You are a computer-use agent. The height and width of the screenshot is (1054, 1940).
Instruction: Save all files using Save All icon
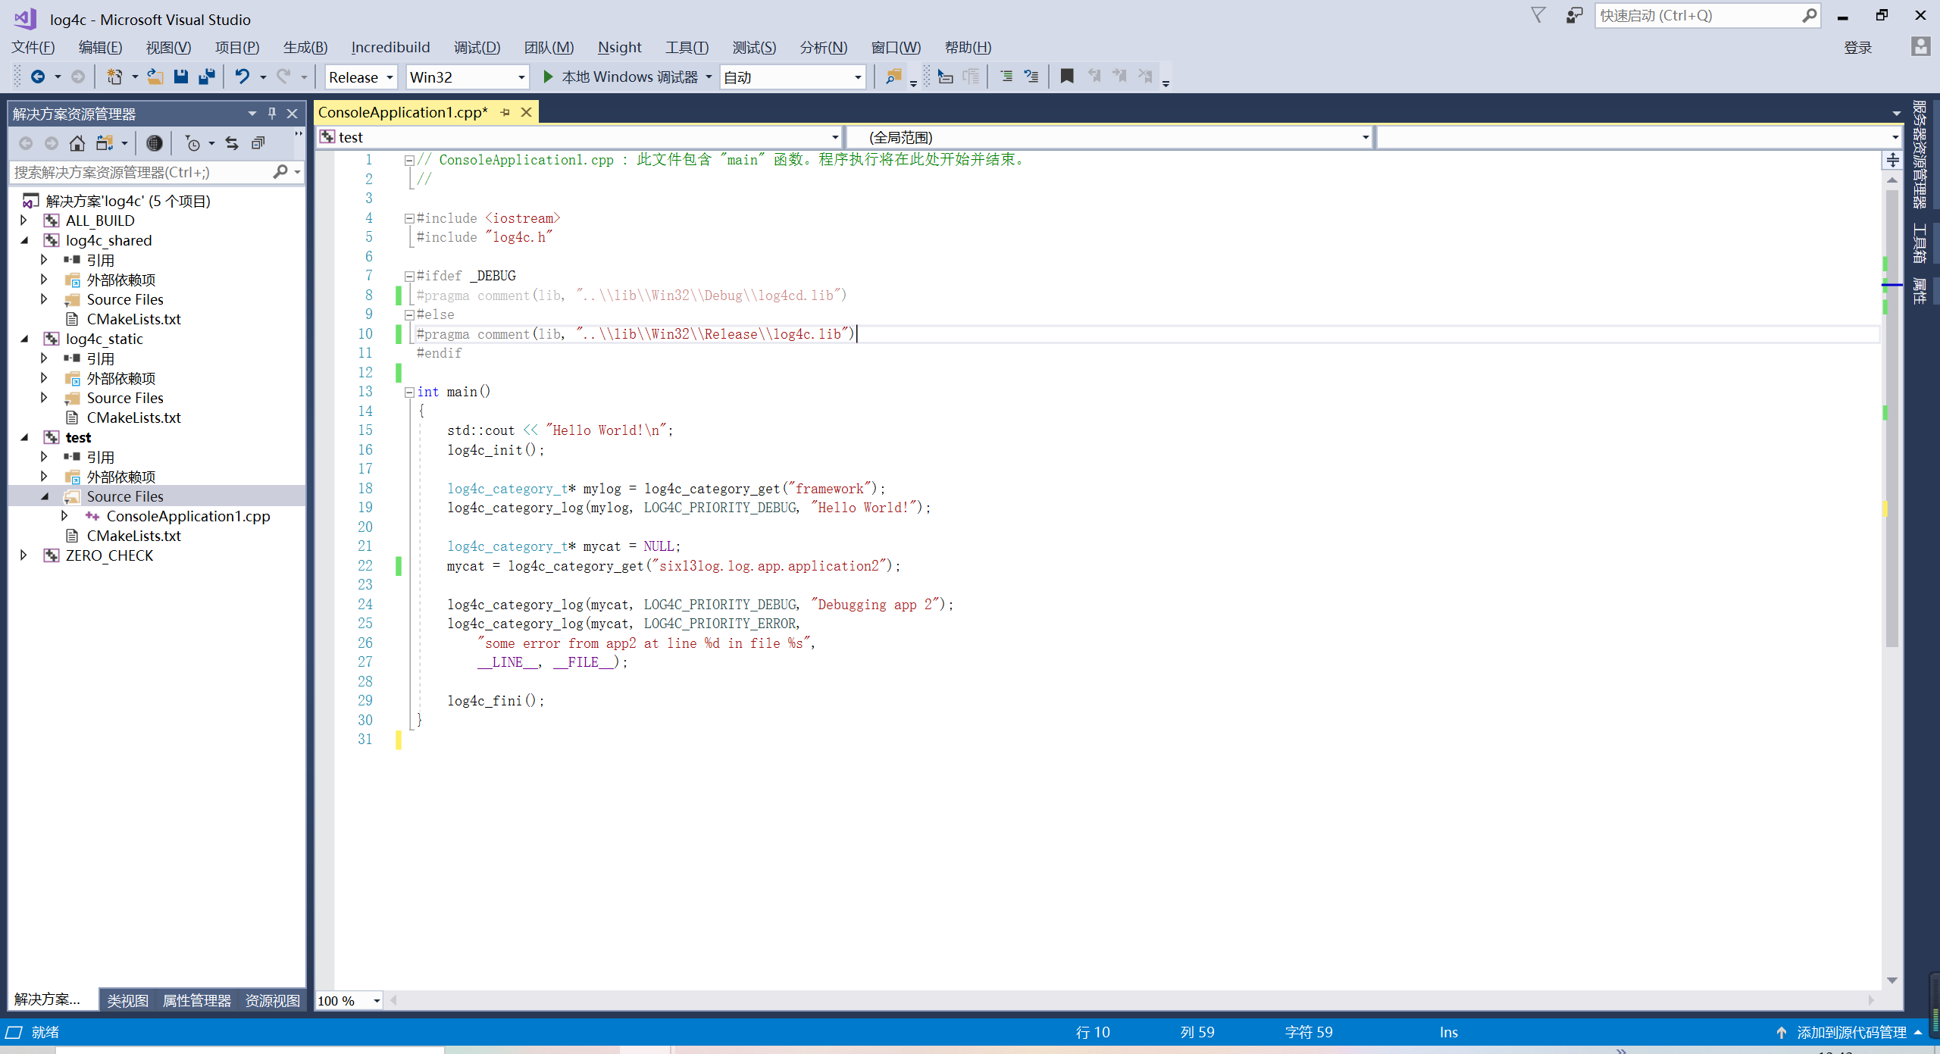(x=206, y=76)
